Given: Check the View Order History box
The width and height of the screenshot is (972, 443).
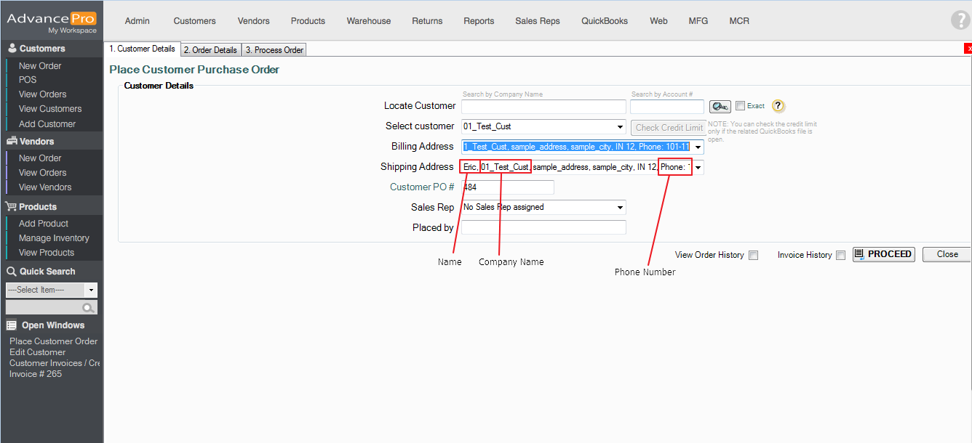Looking at the screenshot, I should coord(754,255).
